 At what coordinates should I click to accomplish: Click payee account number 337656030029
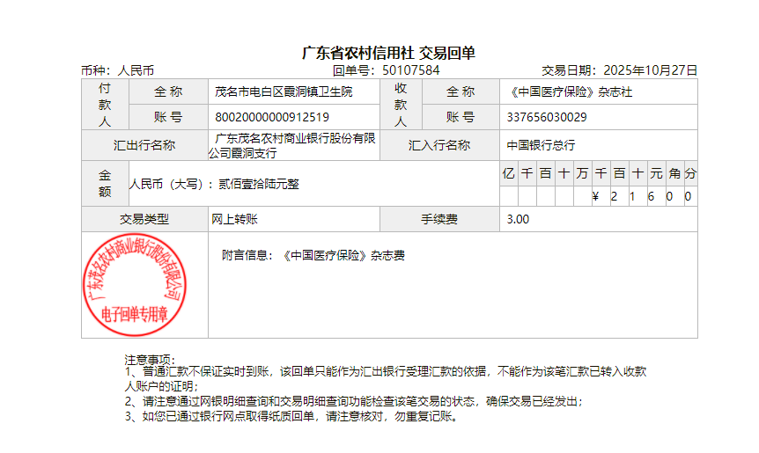[x=547, y=117]
